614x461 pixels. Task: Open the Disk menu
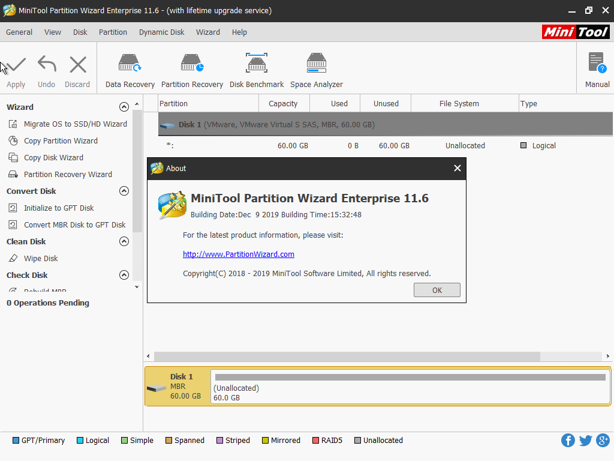[80, 32]
